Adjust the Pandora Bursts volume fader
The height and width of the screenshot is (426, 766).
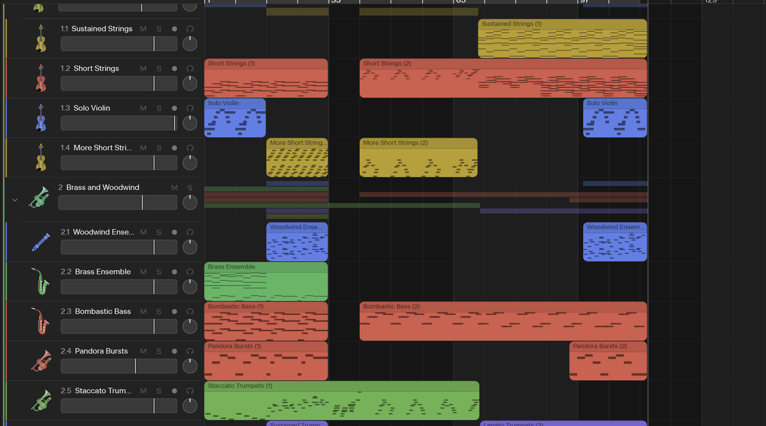point(119,366)
